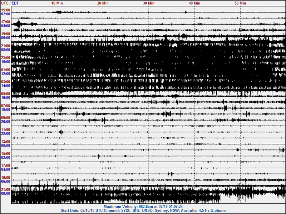This screenshot has height=214, width=286.
Task: Select the "13:00" UTC time label
Action: (6, 142)
